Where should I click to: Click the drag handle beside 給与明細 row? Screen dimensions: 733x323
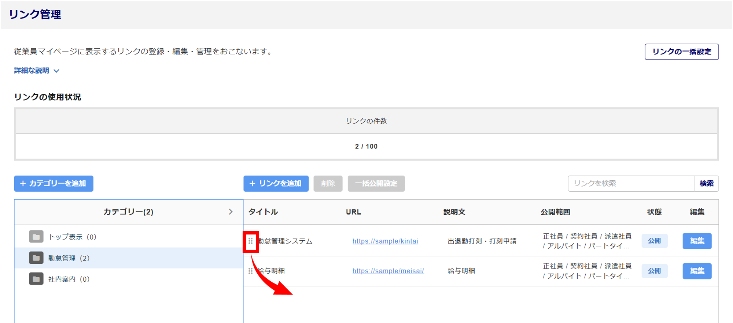click(251, 271)
